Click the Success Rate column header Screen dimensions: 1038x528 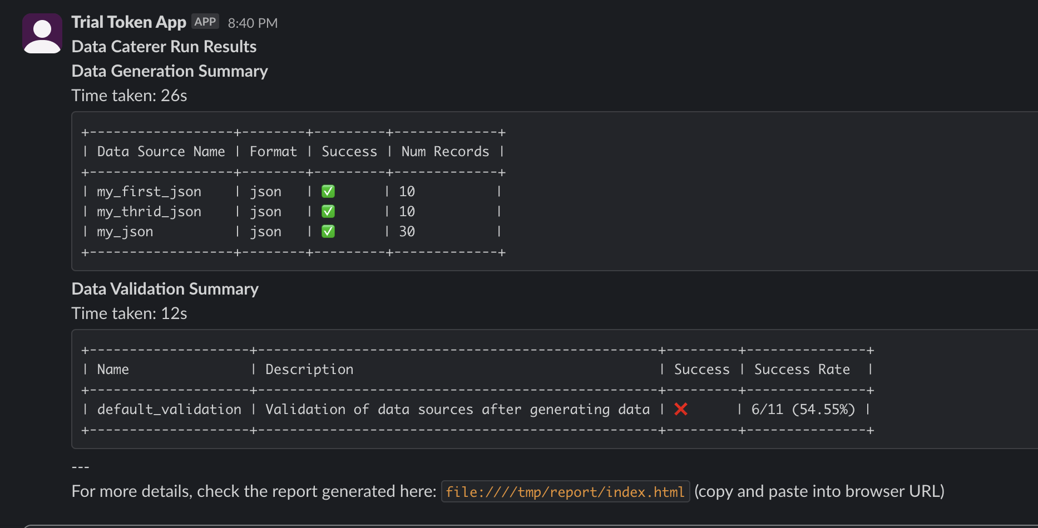pos(802,370)
